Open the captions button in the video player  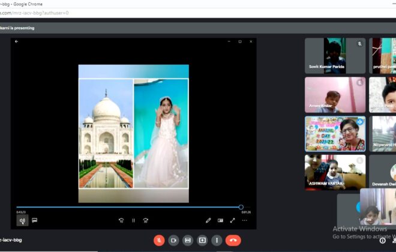pyautogui.click(x=35, y=220)
